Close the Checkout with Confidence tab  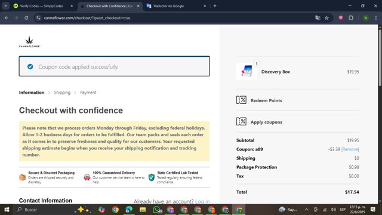tap(138, 6)
